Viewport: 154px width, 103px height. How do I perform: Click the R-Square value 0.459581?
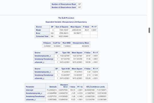[47, 46]
